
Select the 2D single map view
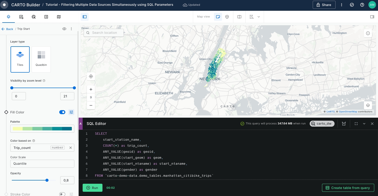(218, 17)
